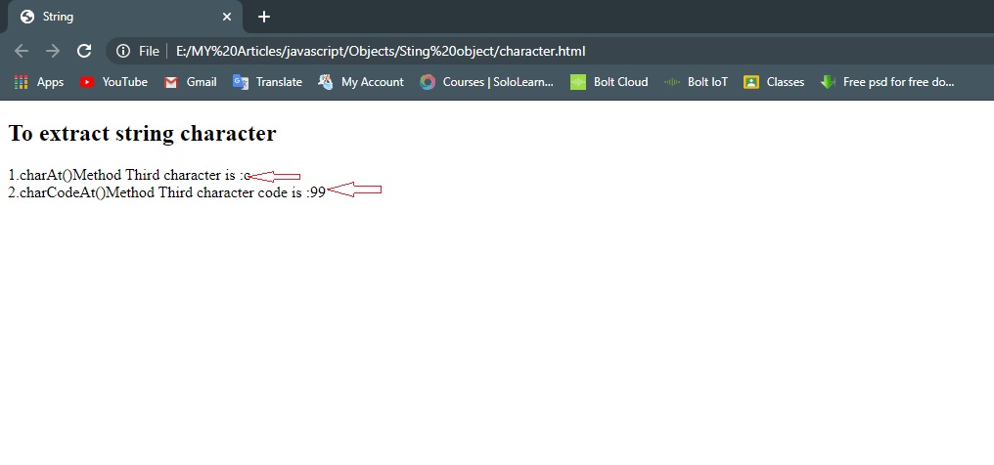Open the Free psd for free download bookmark
Image resolution: width=994 pixels, height=465 pixels.
[x=887, y=82]
